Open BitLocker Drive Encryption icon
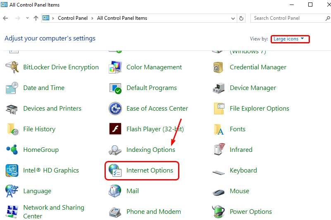This screenshot has width=331, height=220. pyautogui.click(x=12, y=67)
